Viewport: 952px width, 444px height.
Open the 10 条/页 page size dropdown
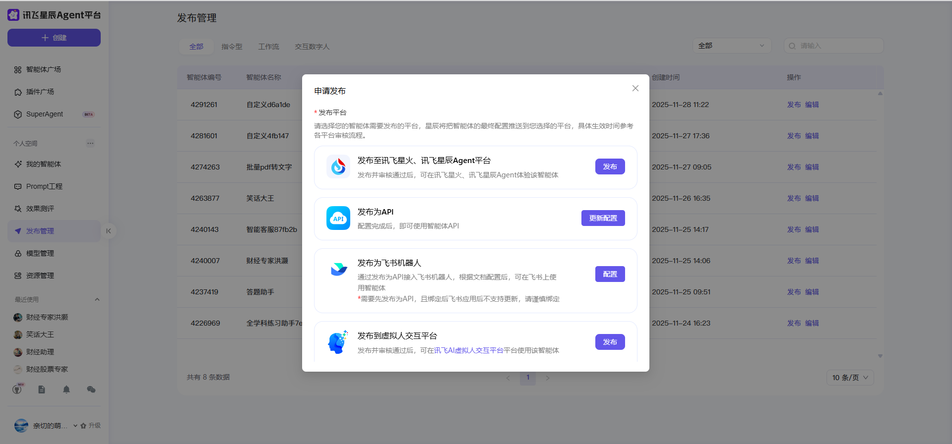pyautogui.click(x=850, y=378)
